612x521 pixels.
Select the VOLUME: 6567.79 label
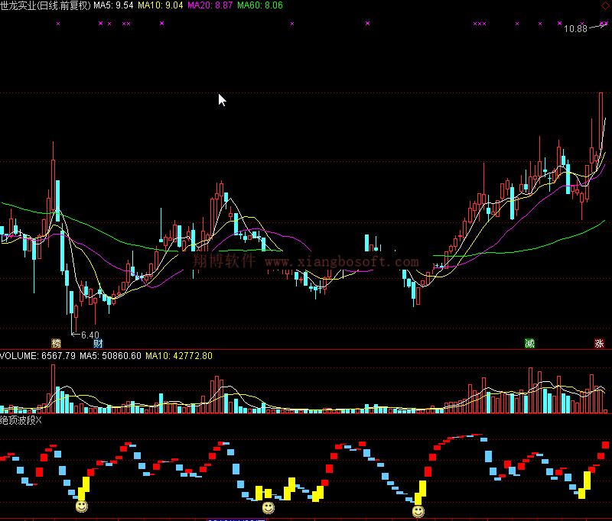click(x=37, y=356)
